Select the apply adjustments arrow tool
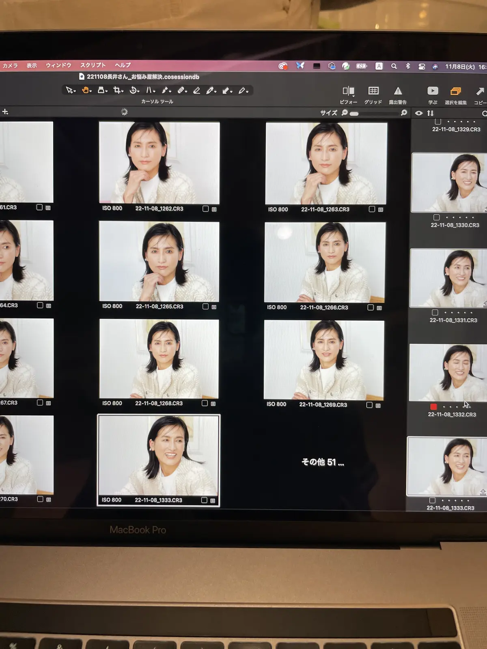This screenshot has height=649, width=487. click(227, 90)
